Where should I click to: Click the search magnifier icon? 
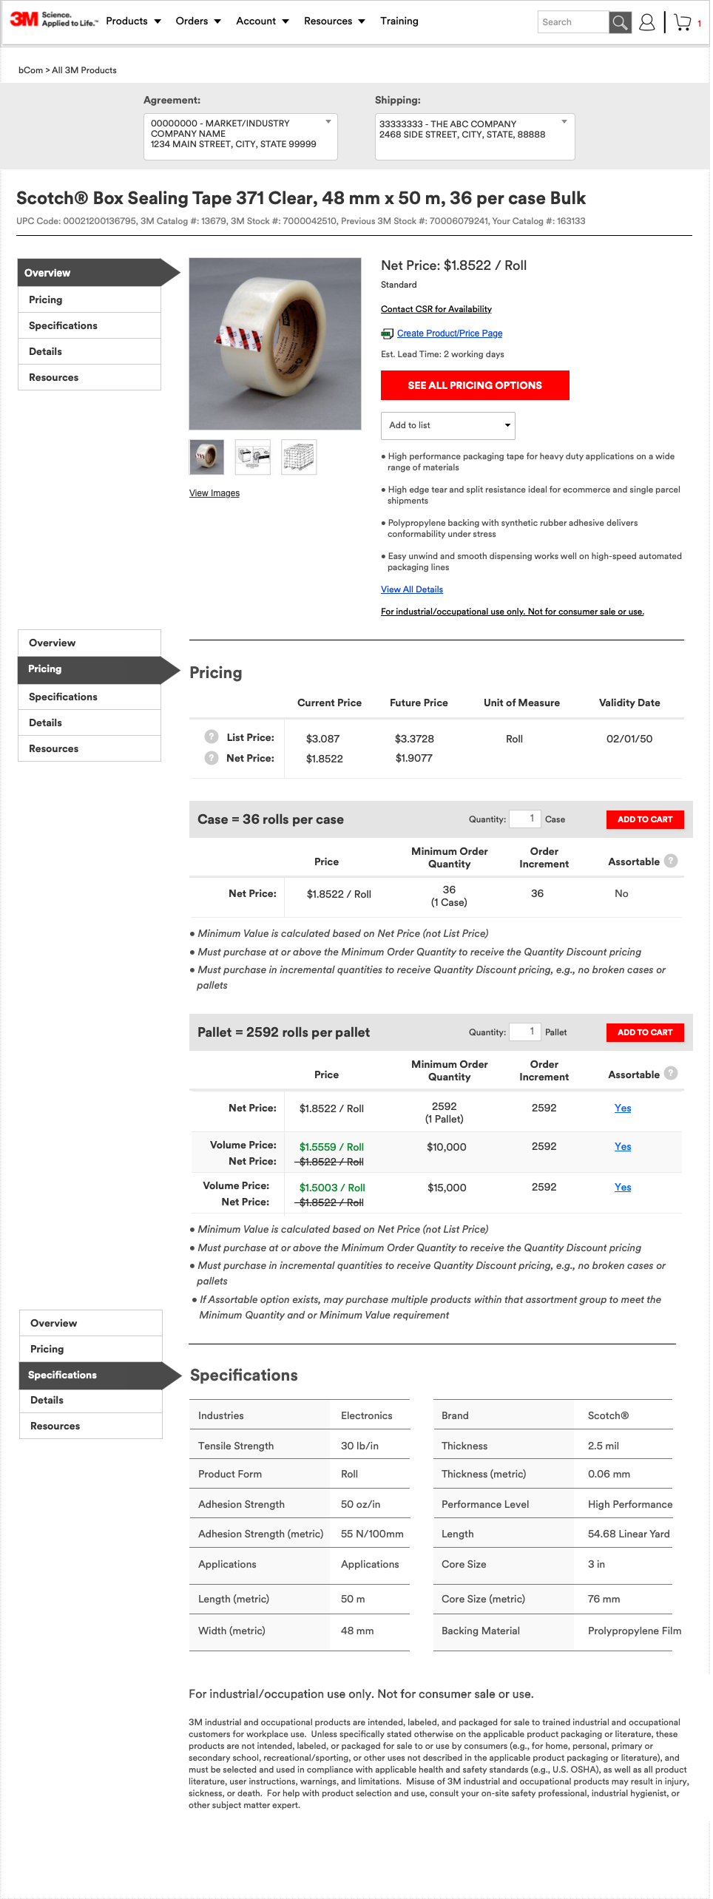[620, 22]
